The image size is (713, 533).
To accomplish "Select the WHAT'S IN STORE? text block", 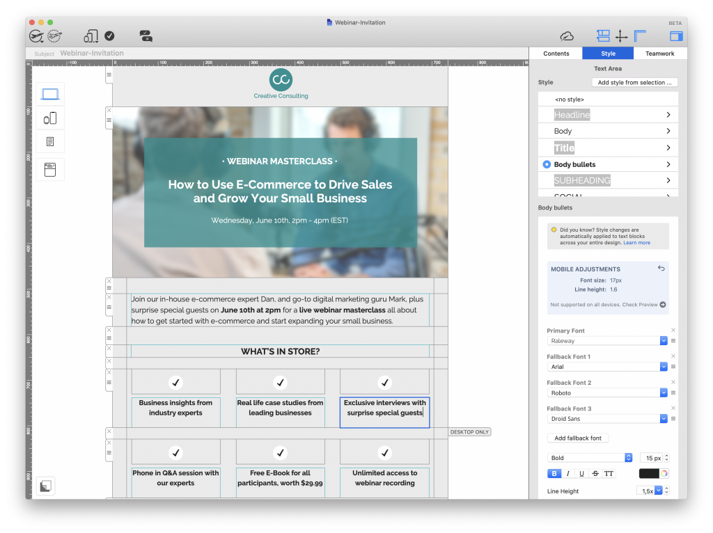I will pos(280,351).
